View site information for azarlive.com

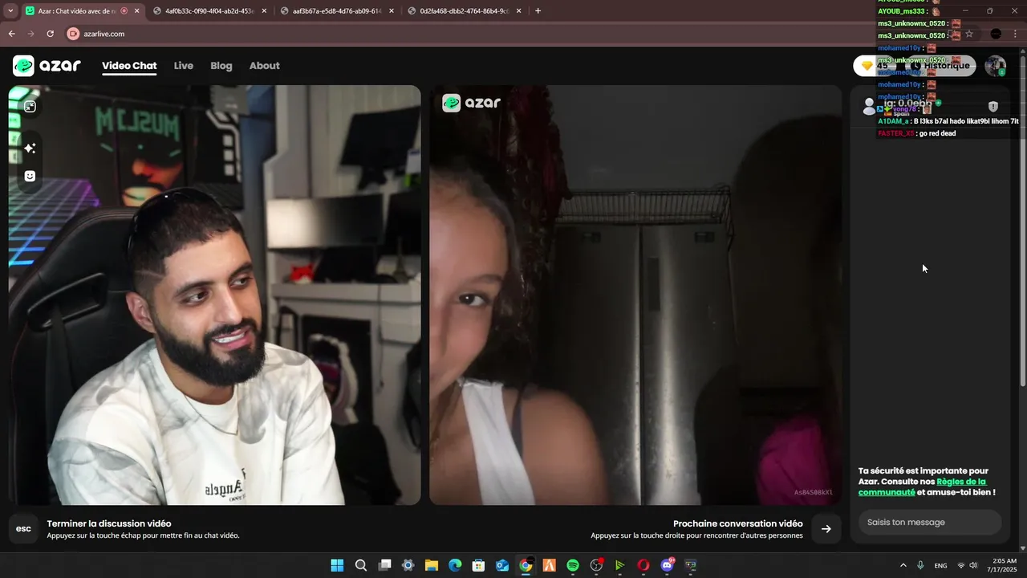(x=73, y=34)
